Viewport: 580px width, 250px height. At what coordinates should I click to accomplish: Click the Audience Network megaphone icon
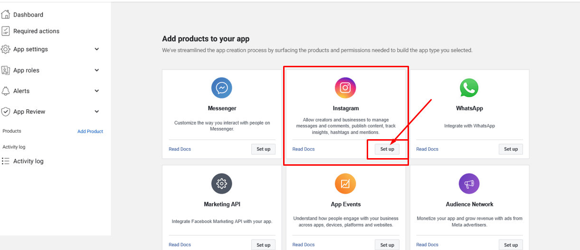[469, 184]
